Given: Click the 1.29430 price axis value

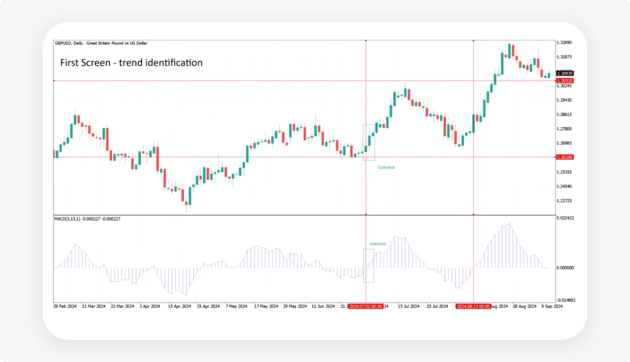Looking at the screenshot, I should coord(564,100).
